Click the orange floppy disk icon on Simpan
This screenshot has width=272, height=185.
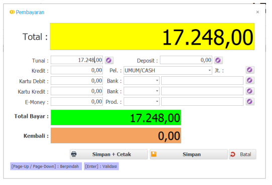coord(154,154)
